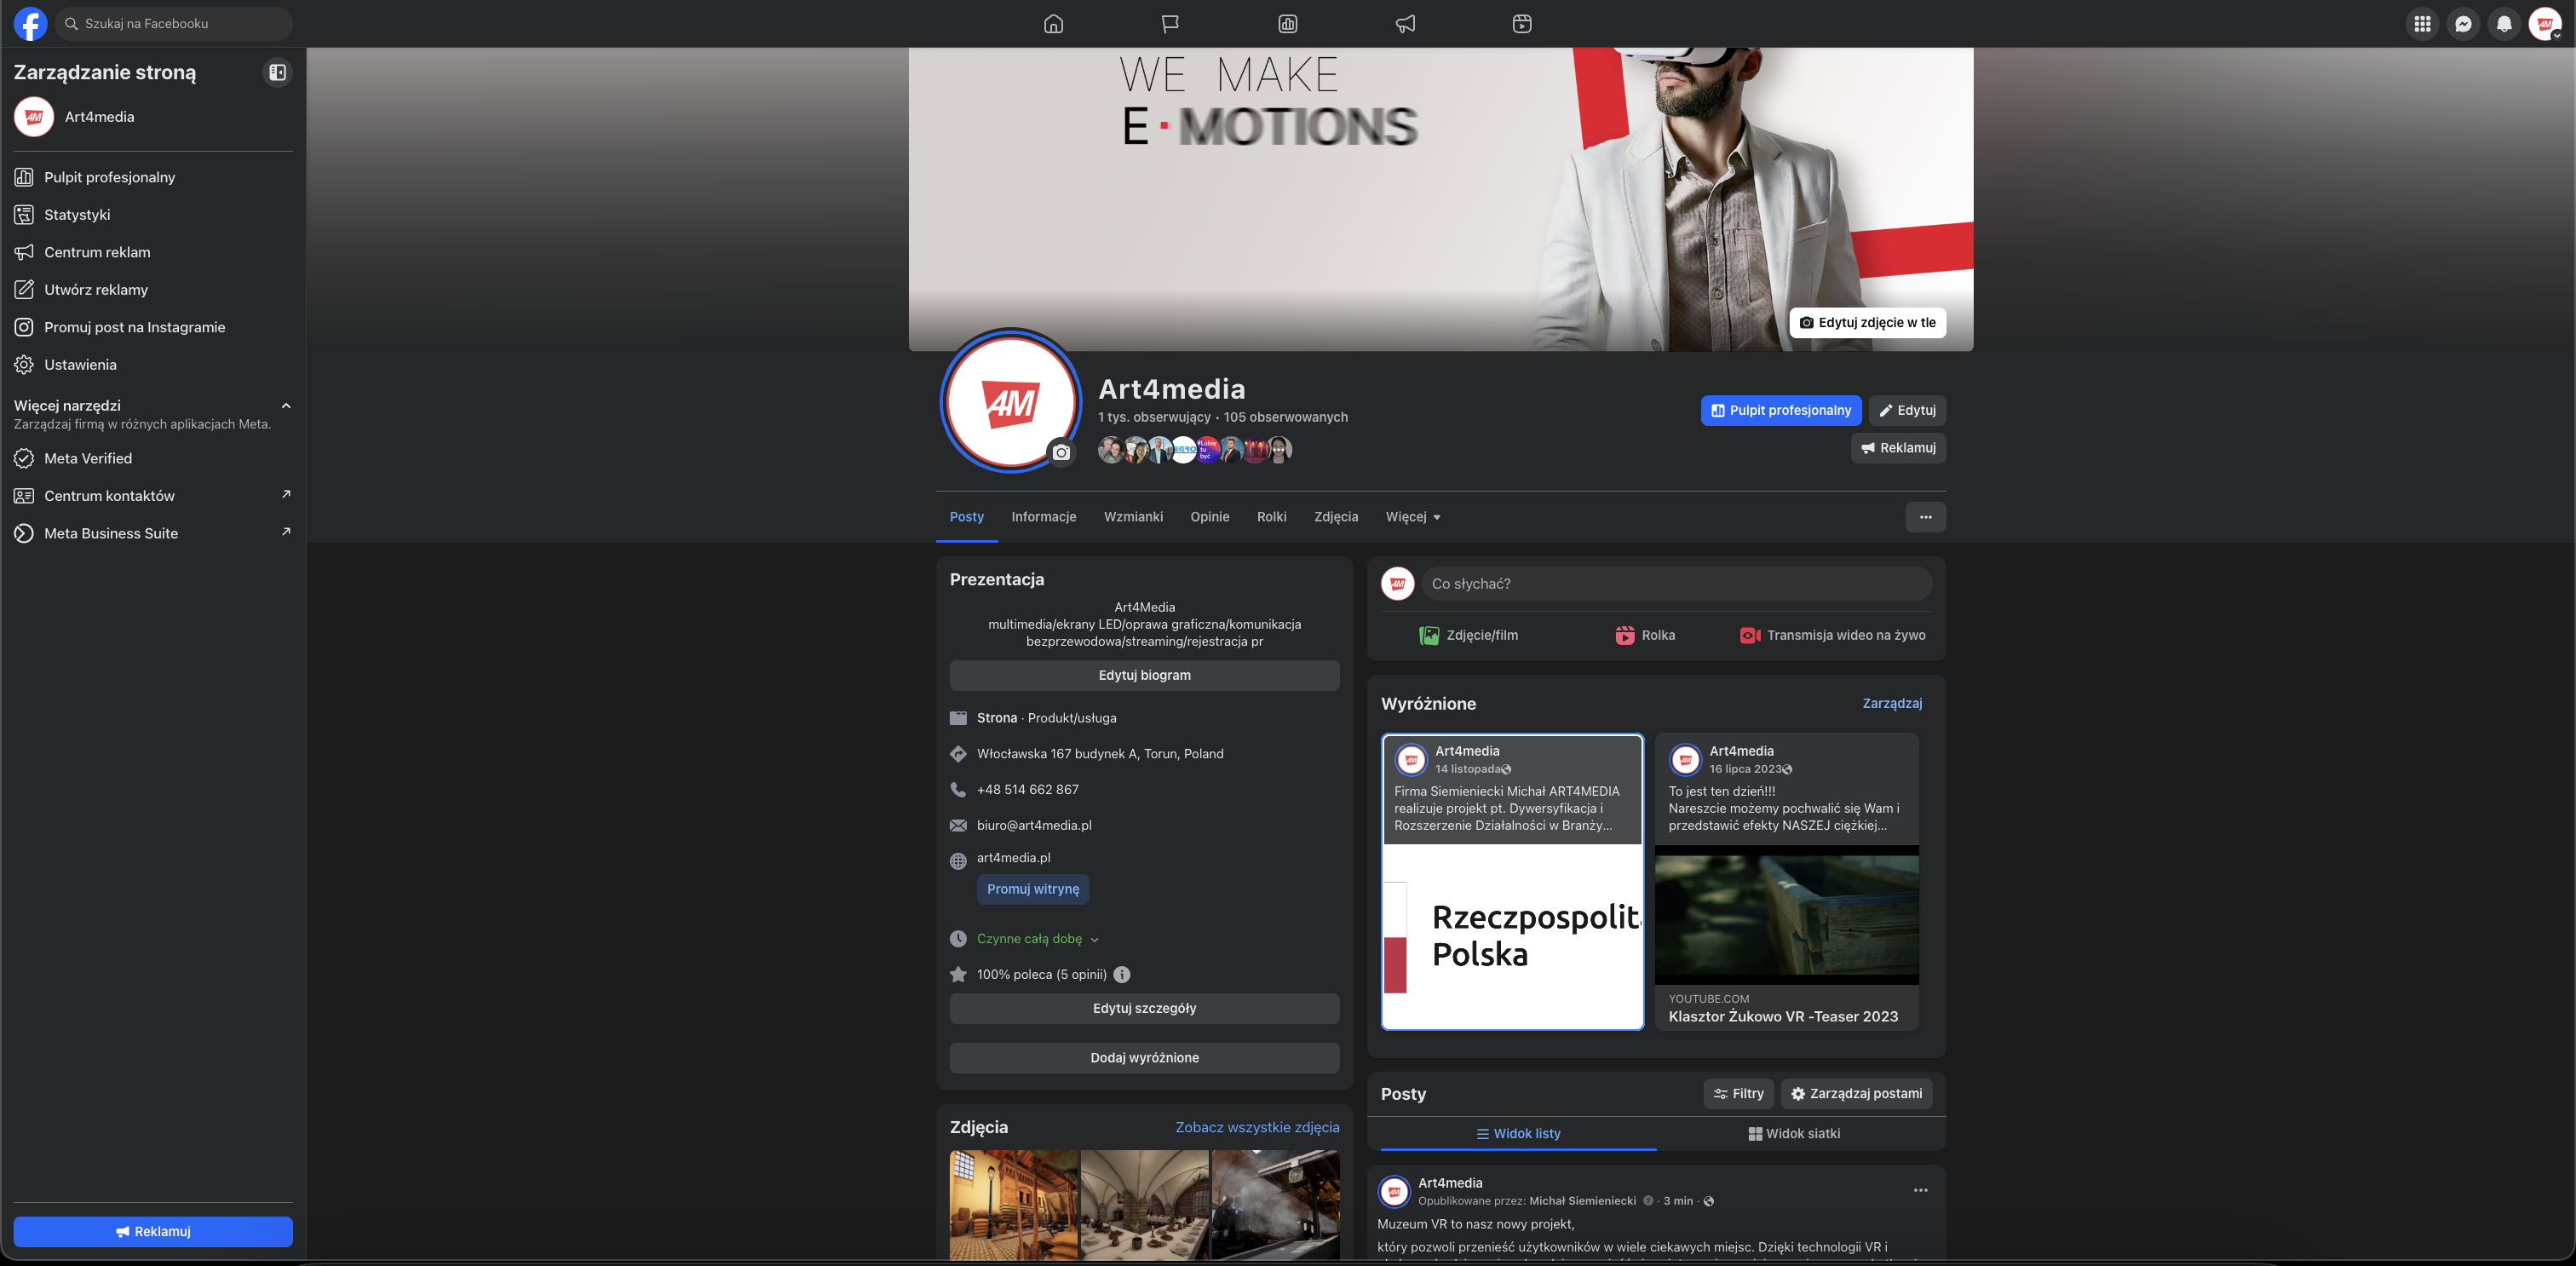The height and width of the screenshot is (1266, 2576).
Task: Open the apps grid menu icon
Action: [x=2422, y=24]
